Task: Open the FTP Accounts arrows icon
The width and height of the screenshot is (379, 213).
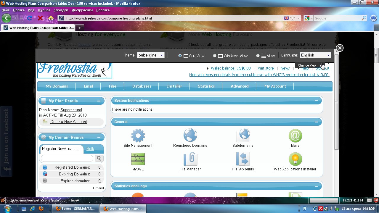Action: (243, 159)
